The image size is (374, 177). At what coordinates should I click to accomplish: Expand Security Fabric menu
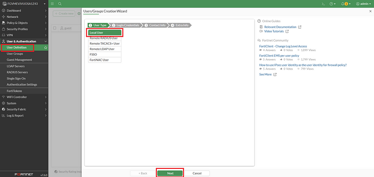24,109
